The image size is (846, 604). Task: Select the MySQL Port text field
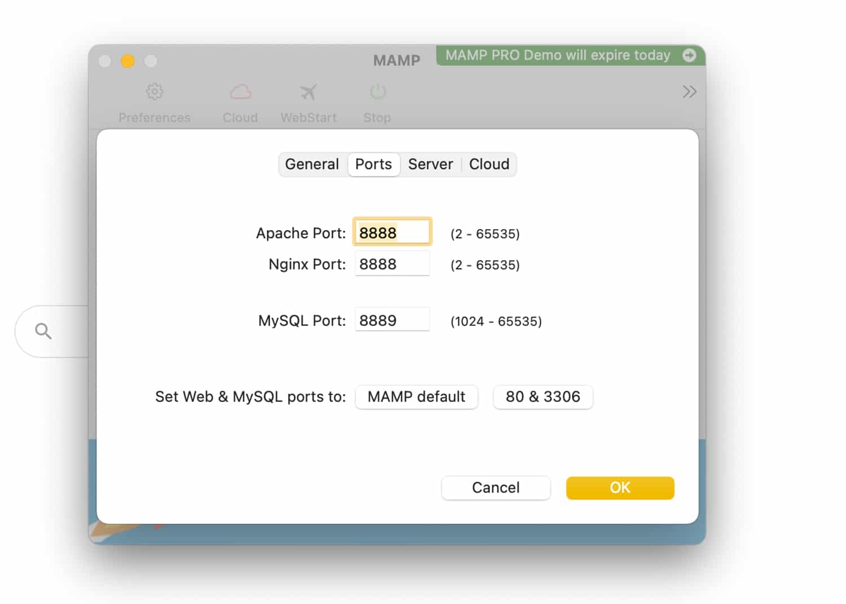(x=392, y=320)
